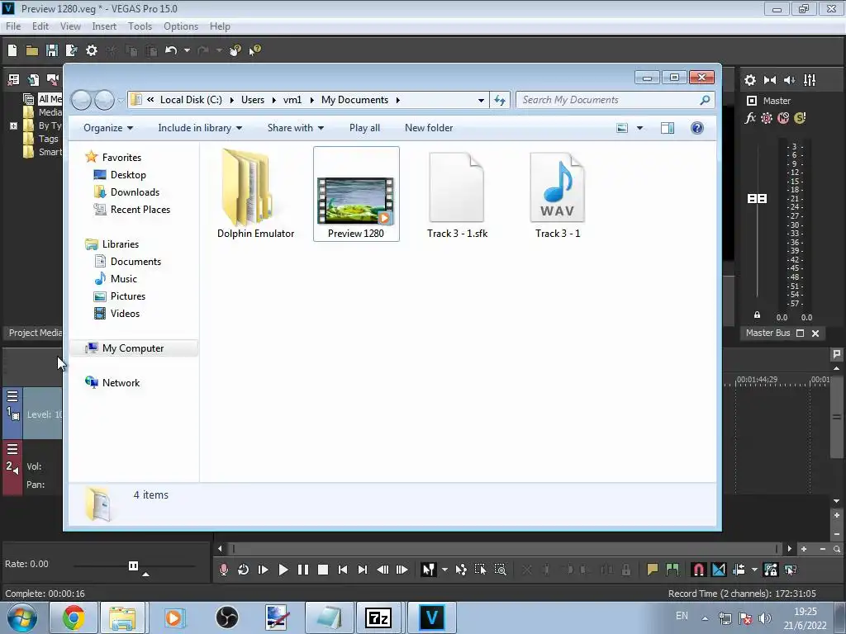Lock the master fader channels
846x634 pixels.
tap(757, 315)
